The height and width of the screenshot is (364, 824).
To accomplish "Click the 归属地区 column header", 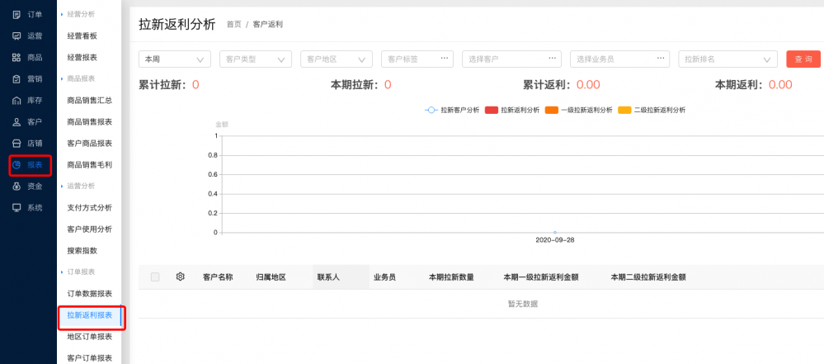I will click(271, 277).
